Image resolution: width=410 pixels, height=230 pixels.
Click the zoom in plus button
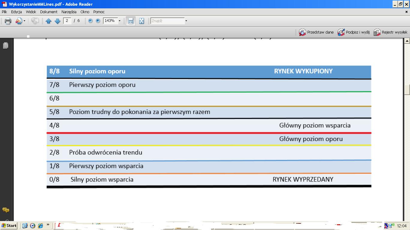(98, 21)
